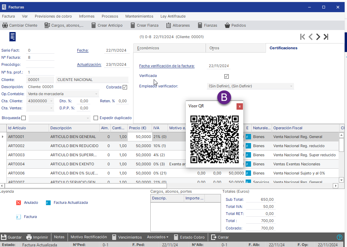
Task: Click Cerrar exit icon
Action: (214, 237)
